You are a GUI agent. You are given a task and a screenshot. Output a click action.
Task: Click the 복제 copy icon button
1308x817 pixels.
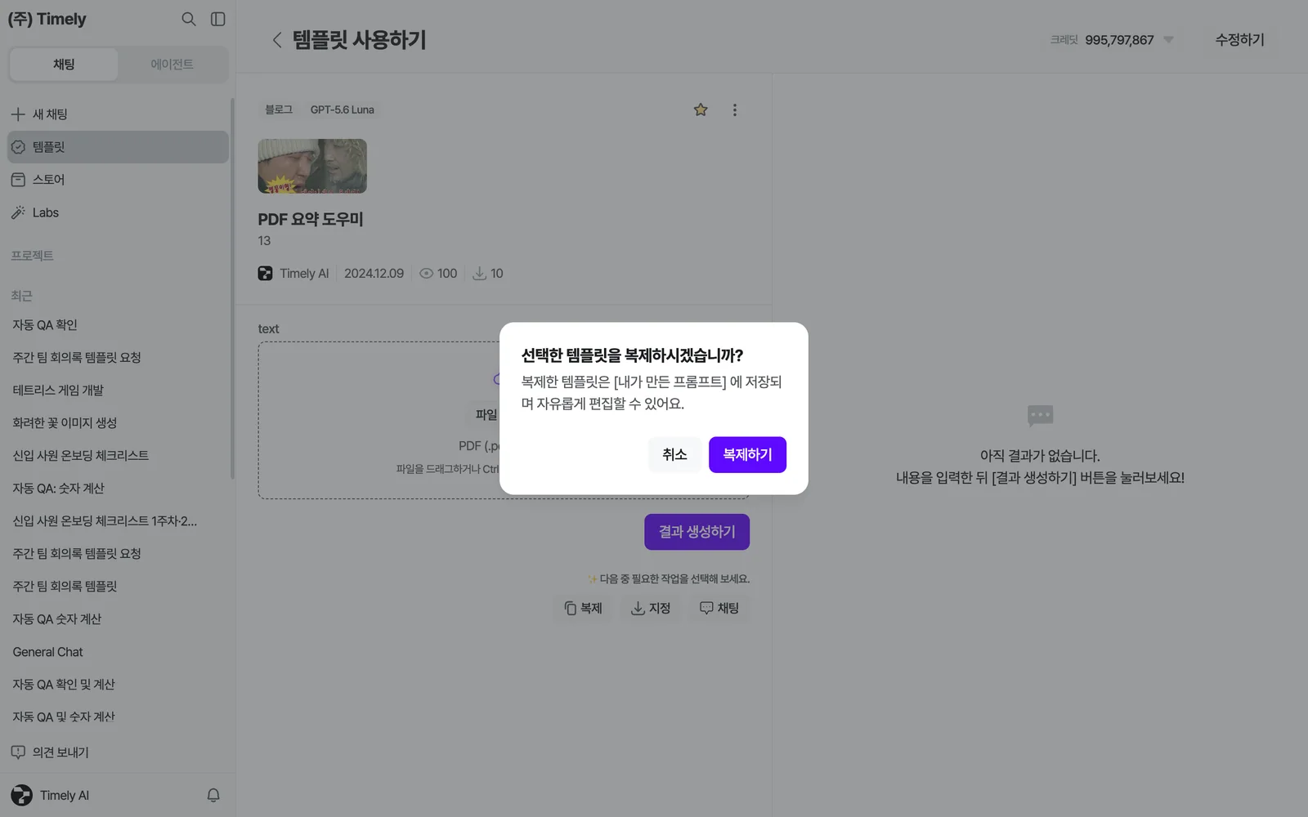pyautogui.click(x=583, y=609)
